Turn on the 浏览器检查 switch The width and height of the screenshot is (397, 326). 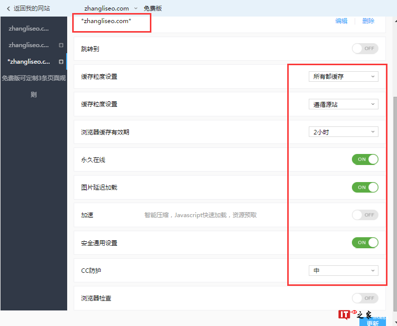pyautogui.click(x=365, y=298)
